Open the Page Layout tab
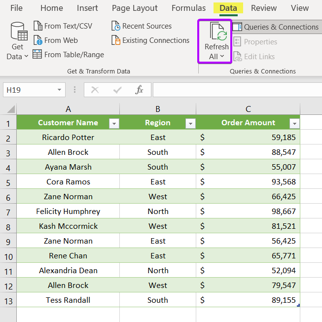322x322 pixels. [x=135, y=8]
